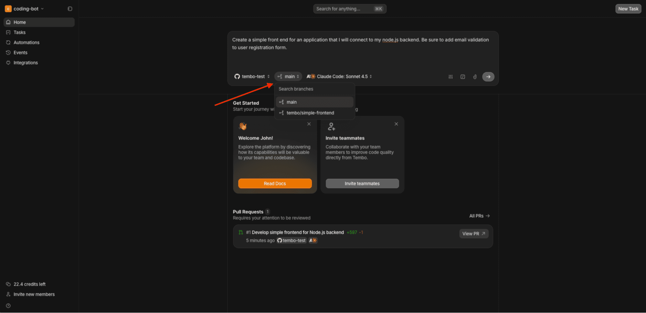Open the Tasks page in the sidebar
Screen dimensions: 646x313
click(x=19, y=32)
